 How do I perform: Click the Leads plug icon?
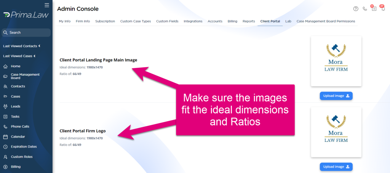[5, 106]
